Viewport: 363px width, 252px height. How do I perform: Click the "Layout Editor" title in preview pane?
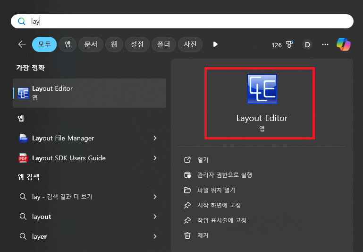click(x=262, y=118)
